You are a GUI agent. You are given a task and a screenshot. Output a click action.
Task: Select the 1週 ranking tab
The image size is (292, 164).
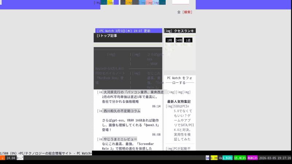tap(188, 40)
